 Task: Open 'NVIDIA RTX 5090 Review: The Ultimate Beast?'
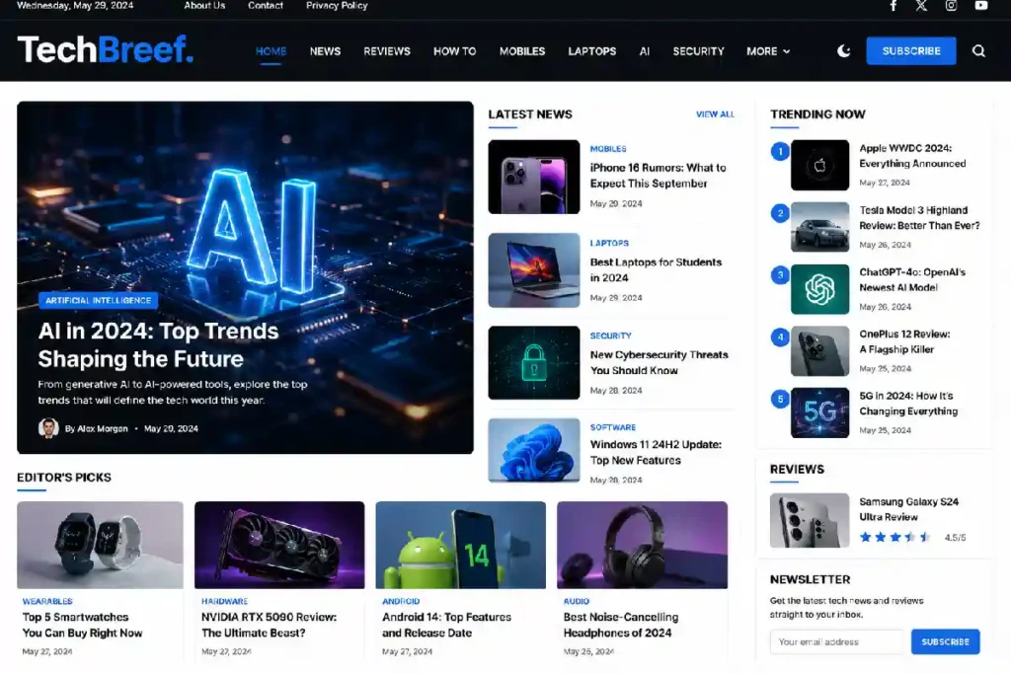(269, 625)
